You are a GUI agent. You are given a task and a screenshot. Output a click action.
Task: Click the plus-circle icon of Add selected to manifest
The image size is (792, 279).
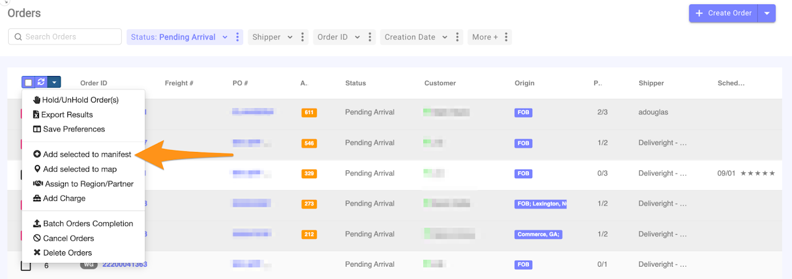(x=37, y=154)
